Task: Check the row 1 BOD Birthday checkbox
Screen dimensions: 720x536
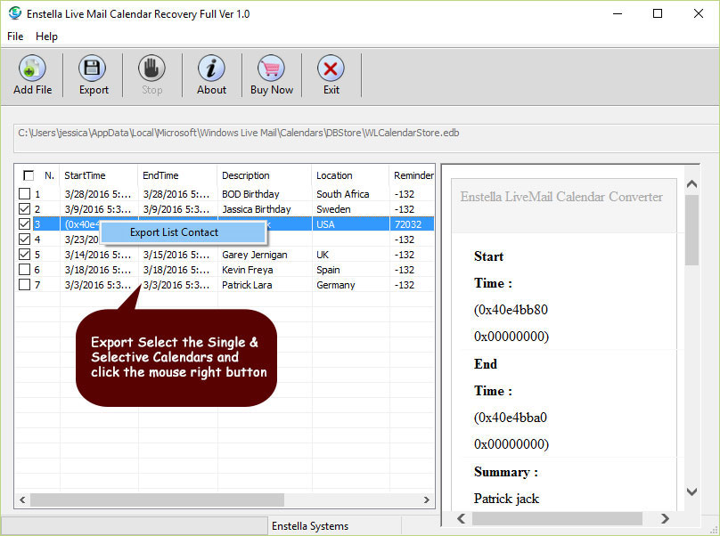Action: (x=25, y=194)
